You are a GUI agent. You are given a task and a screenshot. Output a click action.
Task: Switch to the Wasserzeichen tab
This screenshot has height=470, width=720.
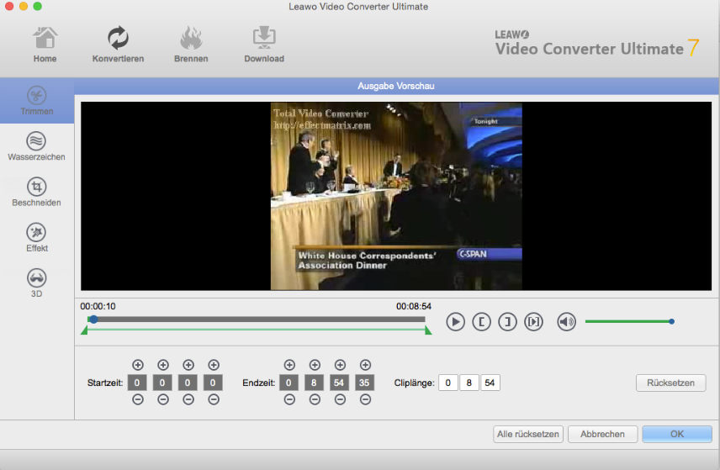37,145
